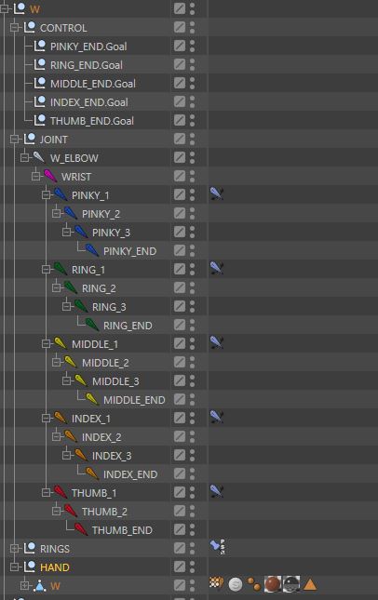Image resolution: width=378 pixels, height=600 pixels.
Task: Select the yellow MIDDLE_END joint icon
Action: (x=92, y=399)
